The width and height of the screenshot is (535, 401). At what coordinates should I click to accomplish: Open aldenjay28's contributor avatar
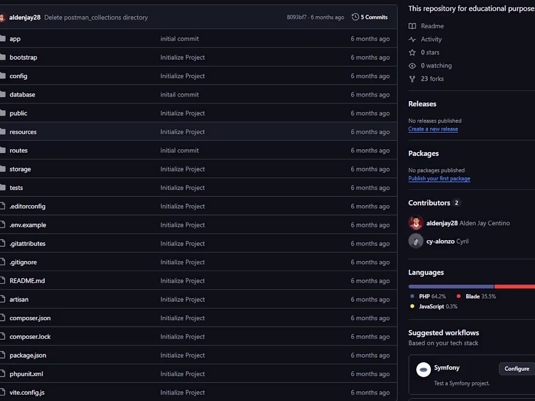(x=416, y=223)
